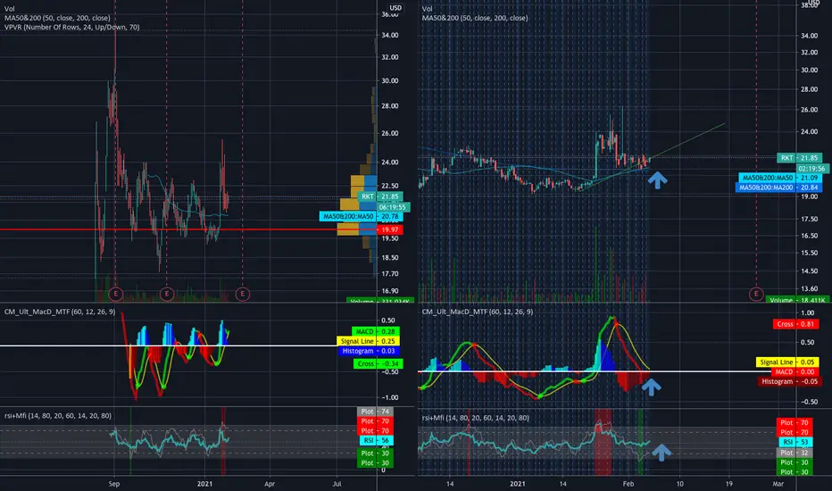This screenshot has width=832, height=491.
Task: Click the MA50 21.09 value label
Action: tap(780, 178)
